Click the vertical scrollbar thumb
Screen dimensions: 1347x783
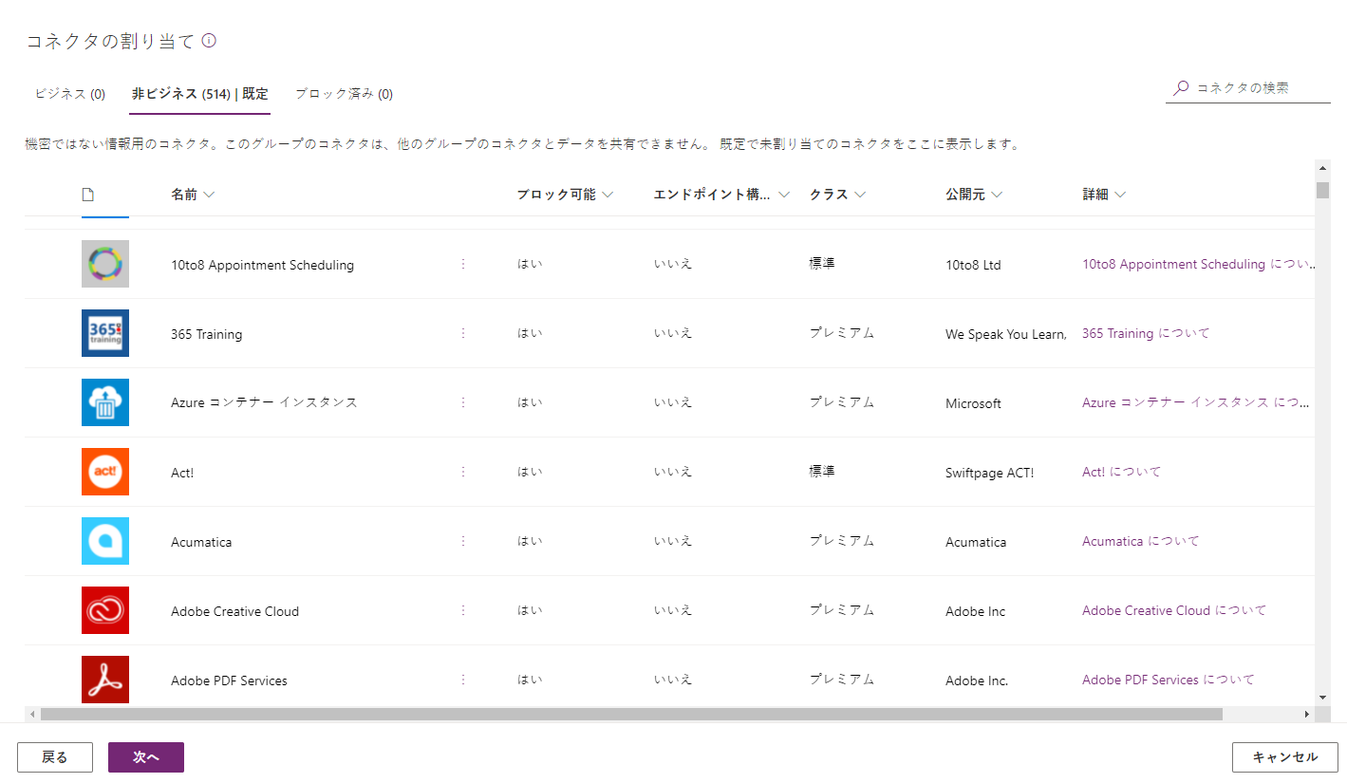[1322, 190]
